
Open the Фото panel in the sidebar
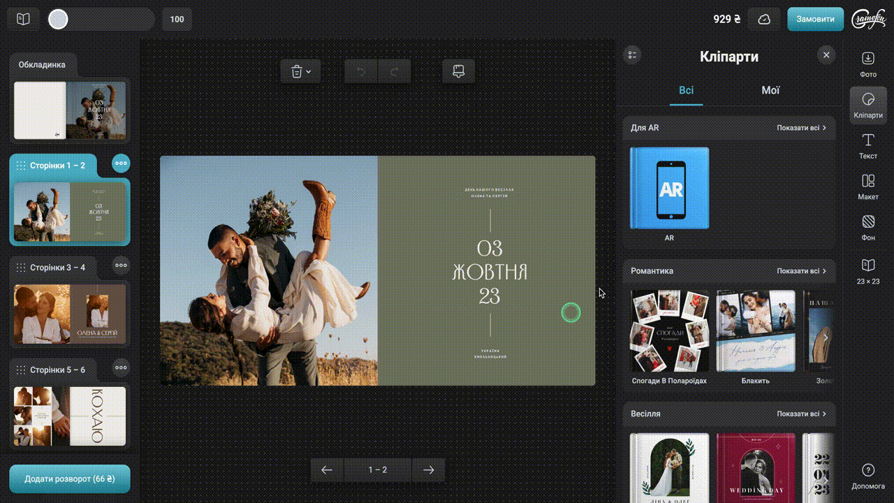pyautogui.click(x=867, y=63)
